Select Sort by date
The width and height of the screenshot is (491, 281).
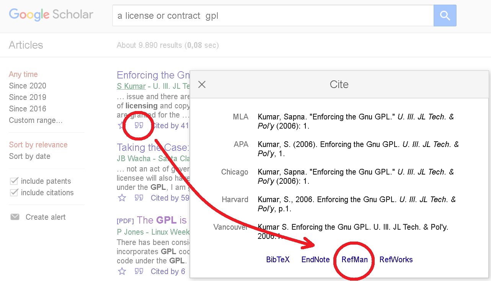29,156
